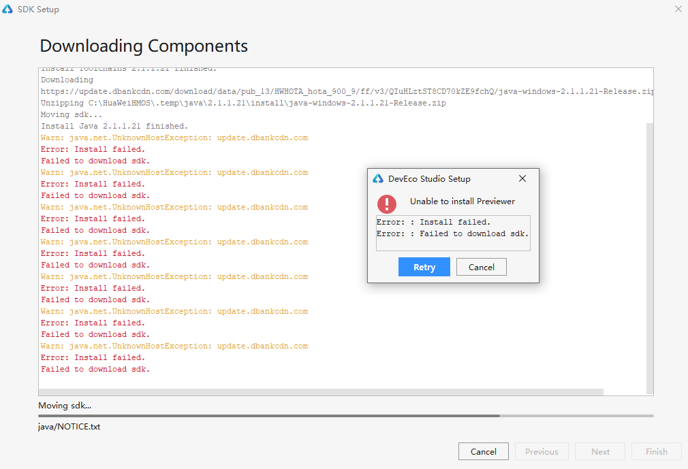Click the disabled Finish button
The image size is (688, 469).
click(x=657, y=451)
